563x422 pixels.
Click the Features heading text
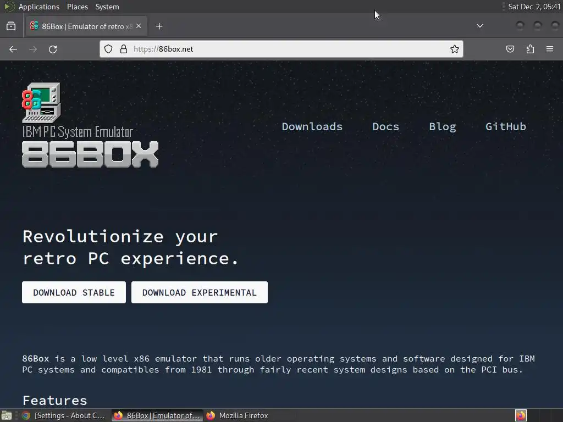click(55, 400)
